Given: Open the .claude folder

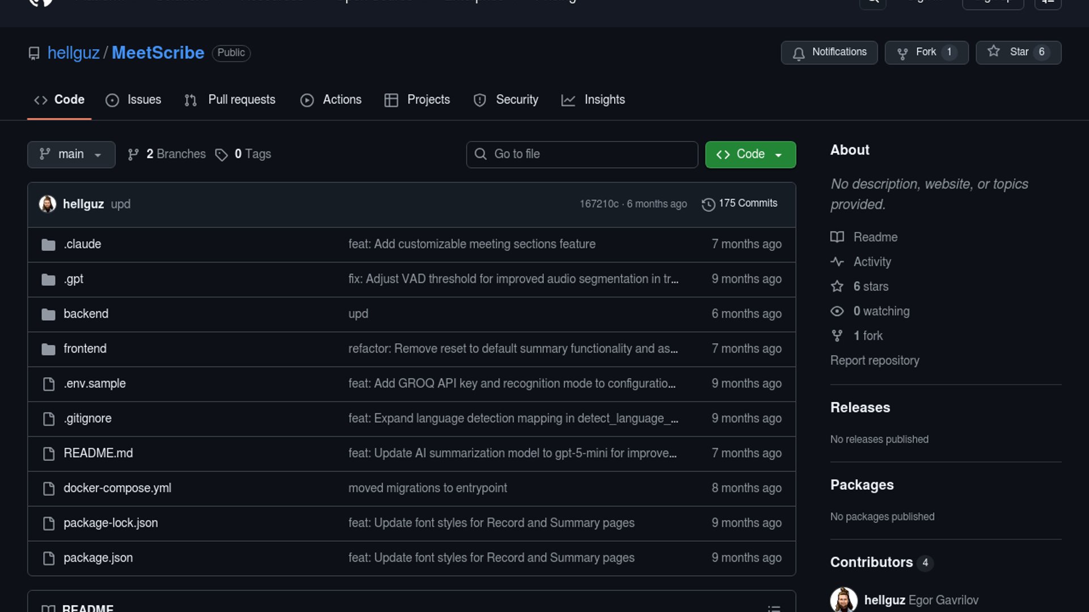Looking at the screenshot, I should pyautogui.click(x=82, y=244).
